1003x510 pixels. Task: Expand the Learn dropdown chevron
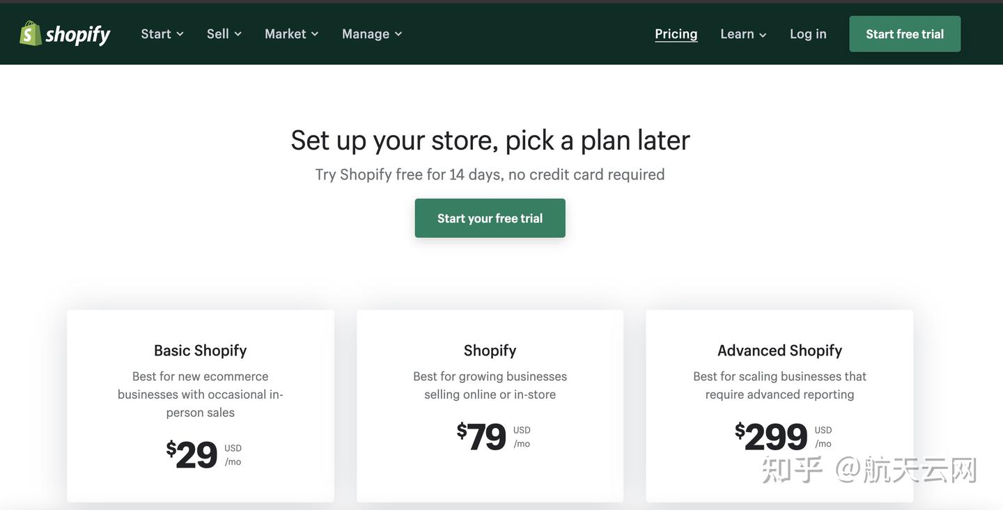[763, 35]
